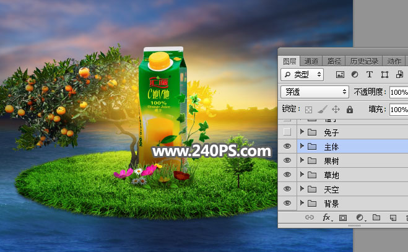
Task: Switch to the 历史记录 tab
Action: (364, 61)
